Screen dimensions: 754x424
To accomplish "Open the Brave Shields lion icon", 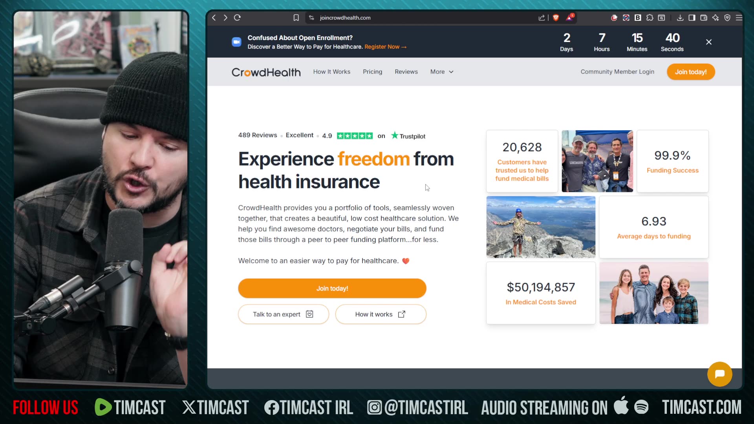I will coord(556,18).
